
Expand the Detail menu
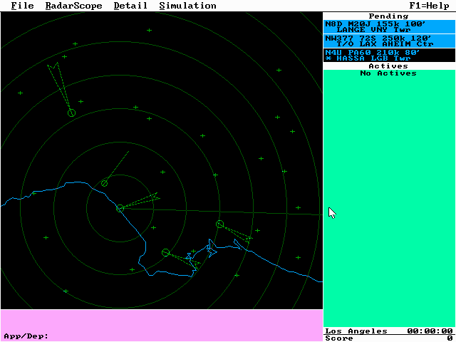[130, 6]
